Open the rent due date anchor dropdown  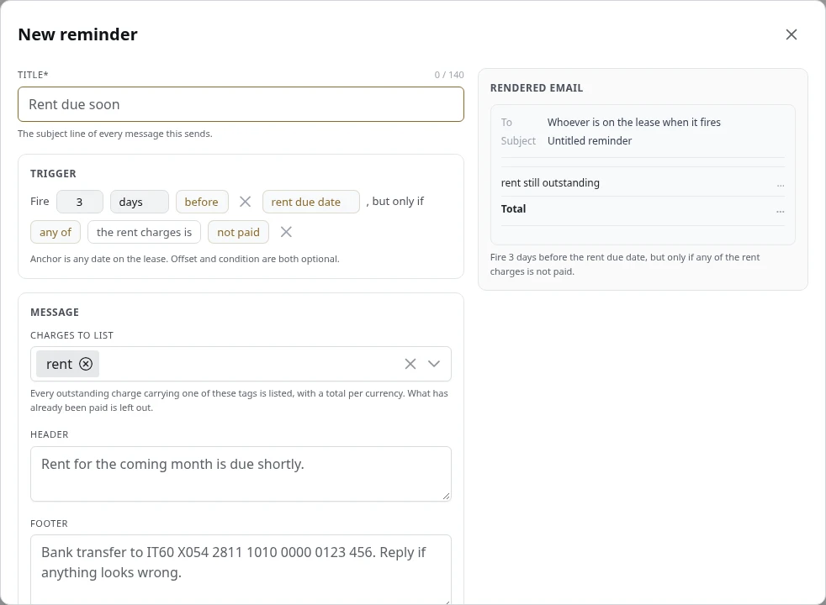coord(311,202)
